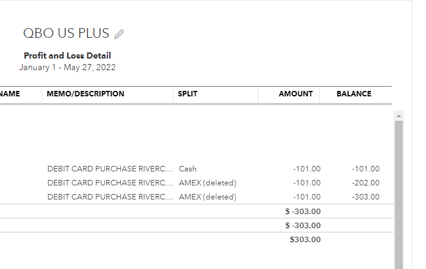Click the -202.00 balance value
426x269 pixels.
(366, 183)
